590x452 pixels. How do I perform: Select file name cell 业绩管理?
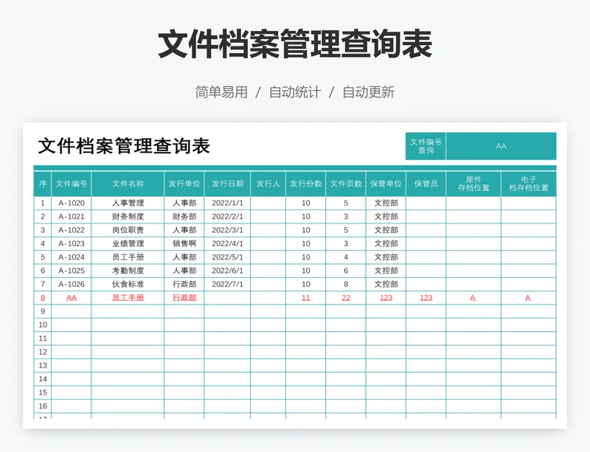[x=128, y=244]
